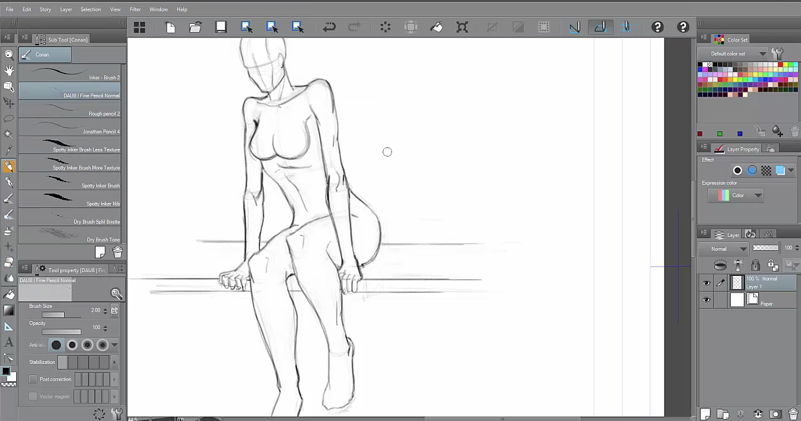Hide Layer 1 with its eye icon
Viewport: 801px width, 421px height.
coord(707,283)
